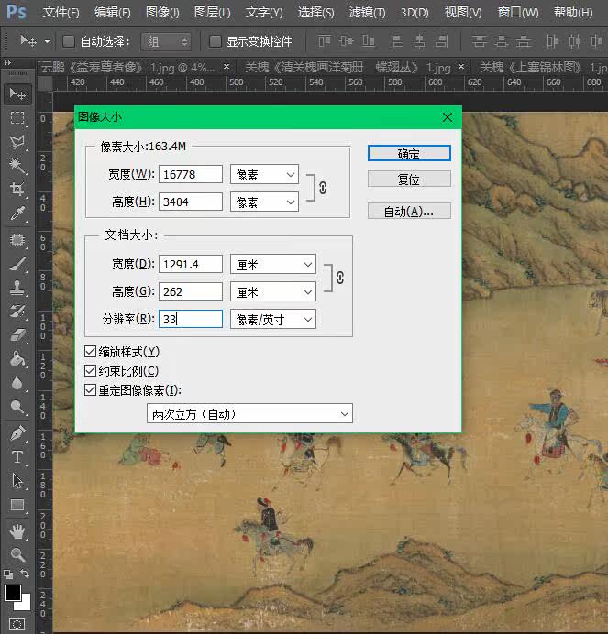Screen dimensions: 608x634
Task: Select the History Brush tool
Action: tap(17, 312)
